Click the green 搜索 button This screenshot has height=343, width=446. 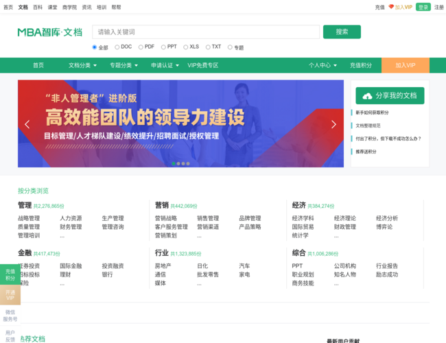click(x=342, y=32)
